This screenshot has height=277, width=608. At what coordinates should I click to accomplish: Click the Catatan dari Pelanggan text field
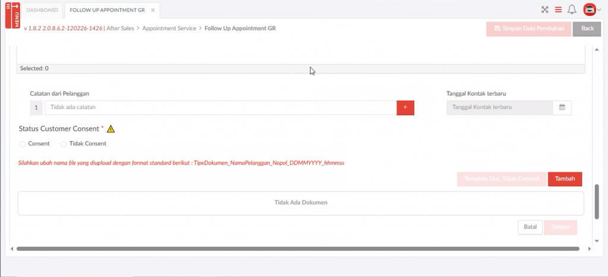pyautogui.click(x=220, y=107)
